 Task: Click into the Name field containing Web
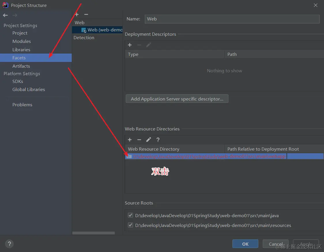click(232, 19)
